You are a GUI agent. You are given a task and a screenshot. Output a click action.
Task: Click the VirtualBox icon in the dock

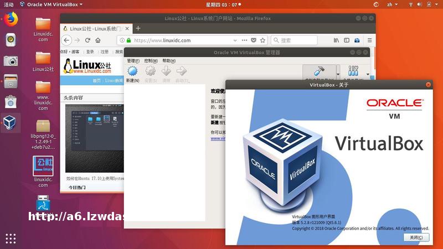[11, 122]
